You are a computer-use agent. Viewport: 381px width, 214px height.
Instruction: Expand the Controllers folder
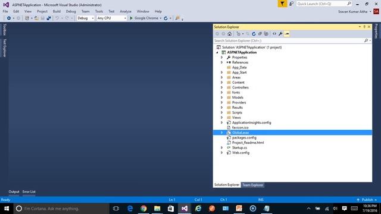221,87
